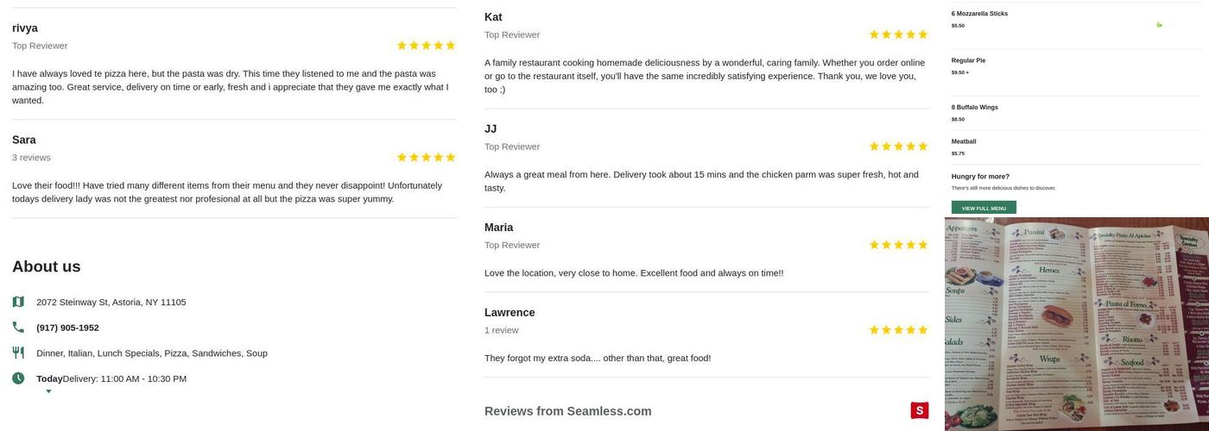
Task: Open the paper menu photo thumbnail
Action: [1076, 324]
